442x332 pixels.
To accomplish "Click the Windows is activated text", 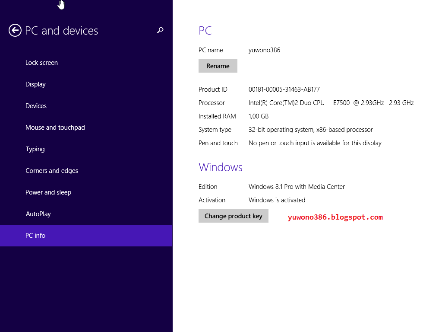I will 277,200.
